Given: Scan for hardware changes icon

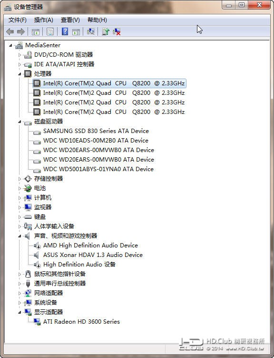Looking at the screenshot, I should click(x=91, y=31).
